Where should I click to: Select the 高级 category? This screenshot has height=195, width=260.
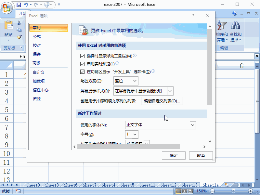point(49,63)
